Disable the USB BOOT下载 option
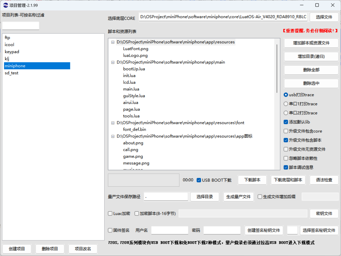This screenshot has height=256, width=341. pos(199,180)
